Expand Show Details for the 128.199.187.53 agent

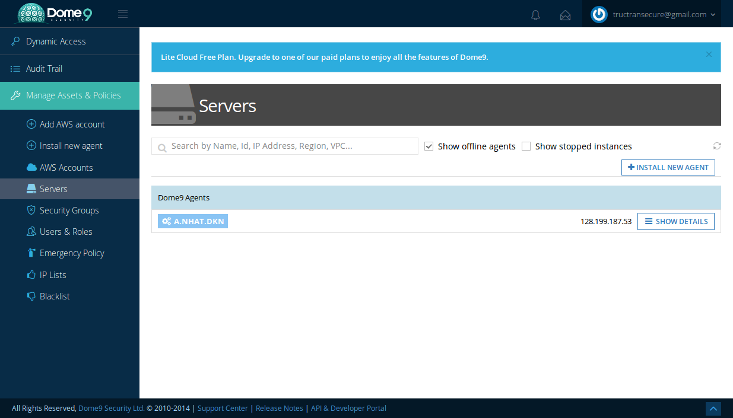675,221
